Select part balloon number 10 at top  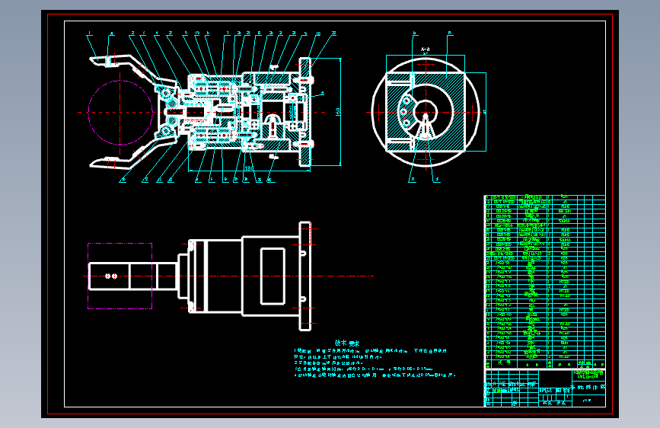click(318, 34)
